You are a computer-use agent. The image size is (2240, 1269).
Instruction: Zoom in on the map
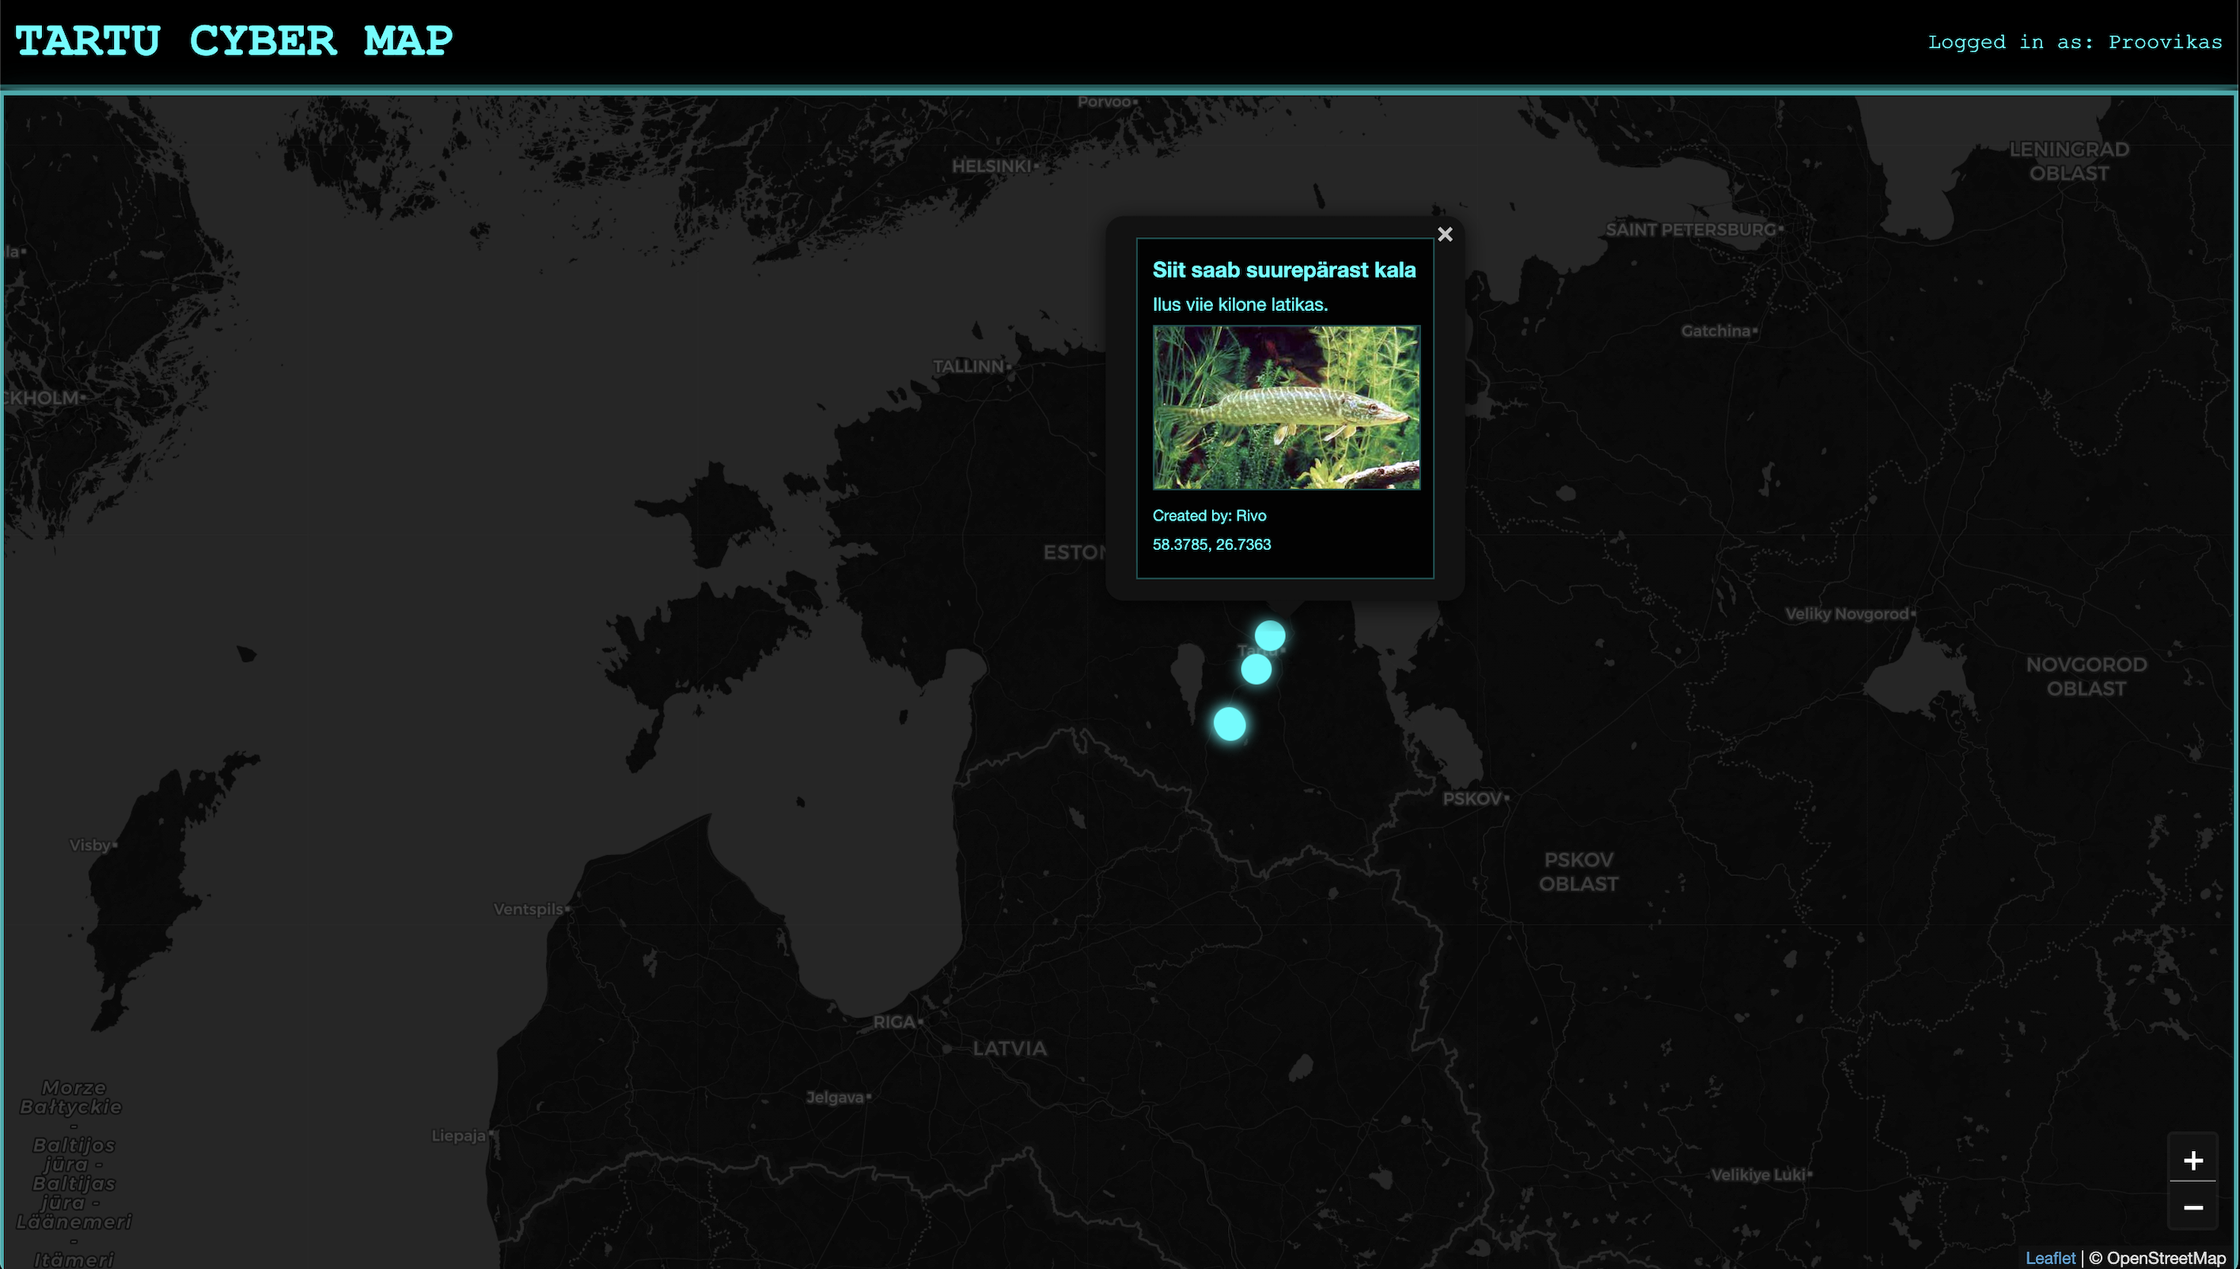coord(2193,1160)
